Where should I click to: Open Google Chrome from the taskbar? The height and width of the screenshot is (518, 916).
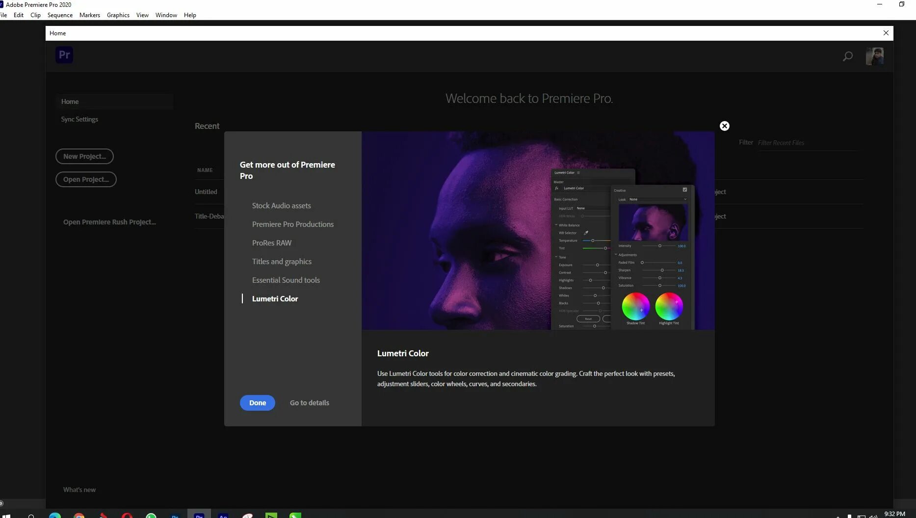tap(79, 516)
